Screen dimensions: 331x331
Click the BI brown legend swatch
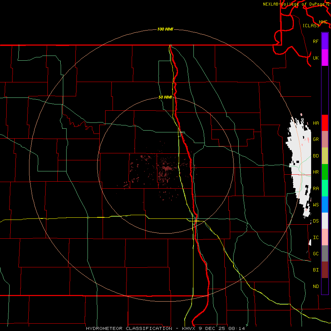325,270
